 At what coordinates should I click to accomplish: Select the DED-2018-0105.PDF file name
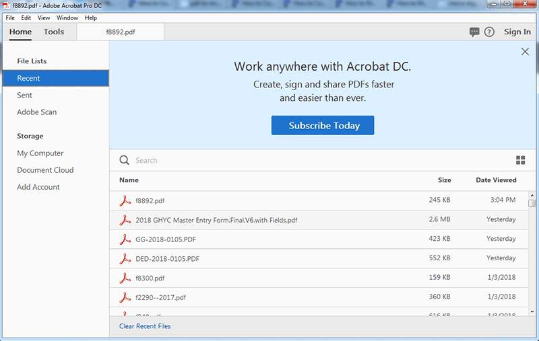[167, 259]
